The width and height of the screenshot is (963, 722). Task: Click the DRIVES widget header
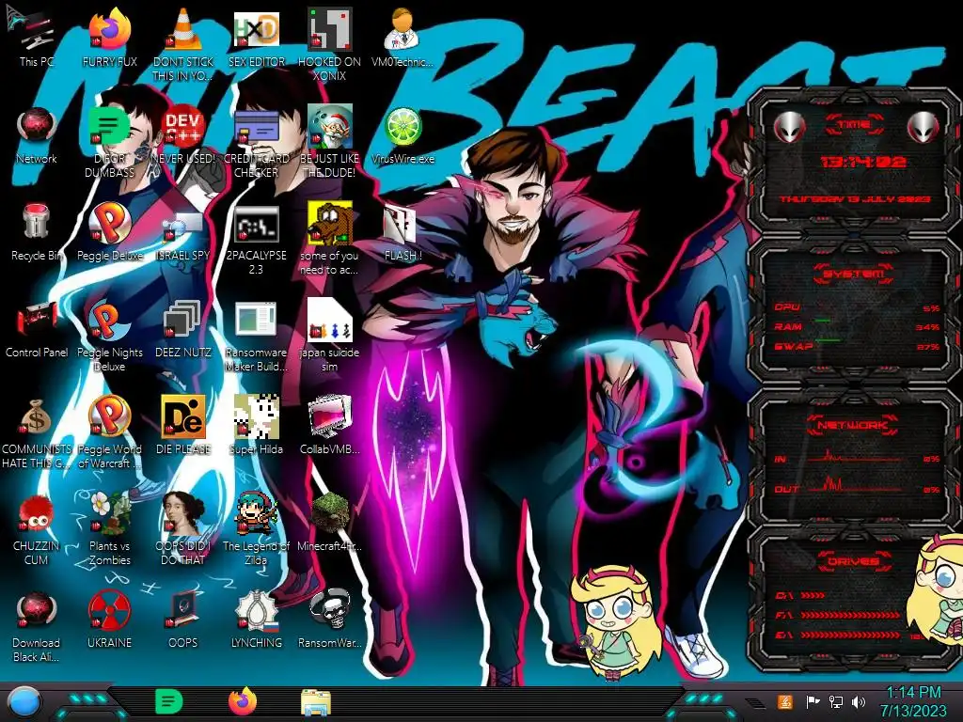(854, 561)
